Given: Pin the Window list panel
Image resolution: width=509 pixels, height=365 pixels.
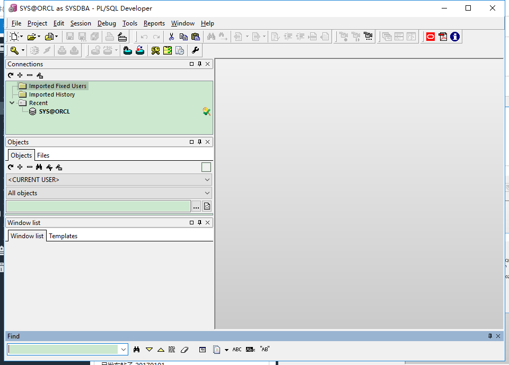Looking at the screenshot, I should [x=200, y=222].
